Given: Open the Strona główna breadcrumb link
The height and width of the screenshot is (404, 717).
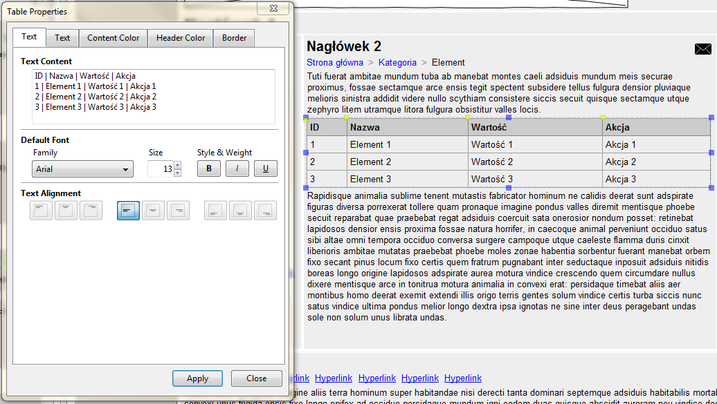Looking at the screenshot, I should coord(335,63).
